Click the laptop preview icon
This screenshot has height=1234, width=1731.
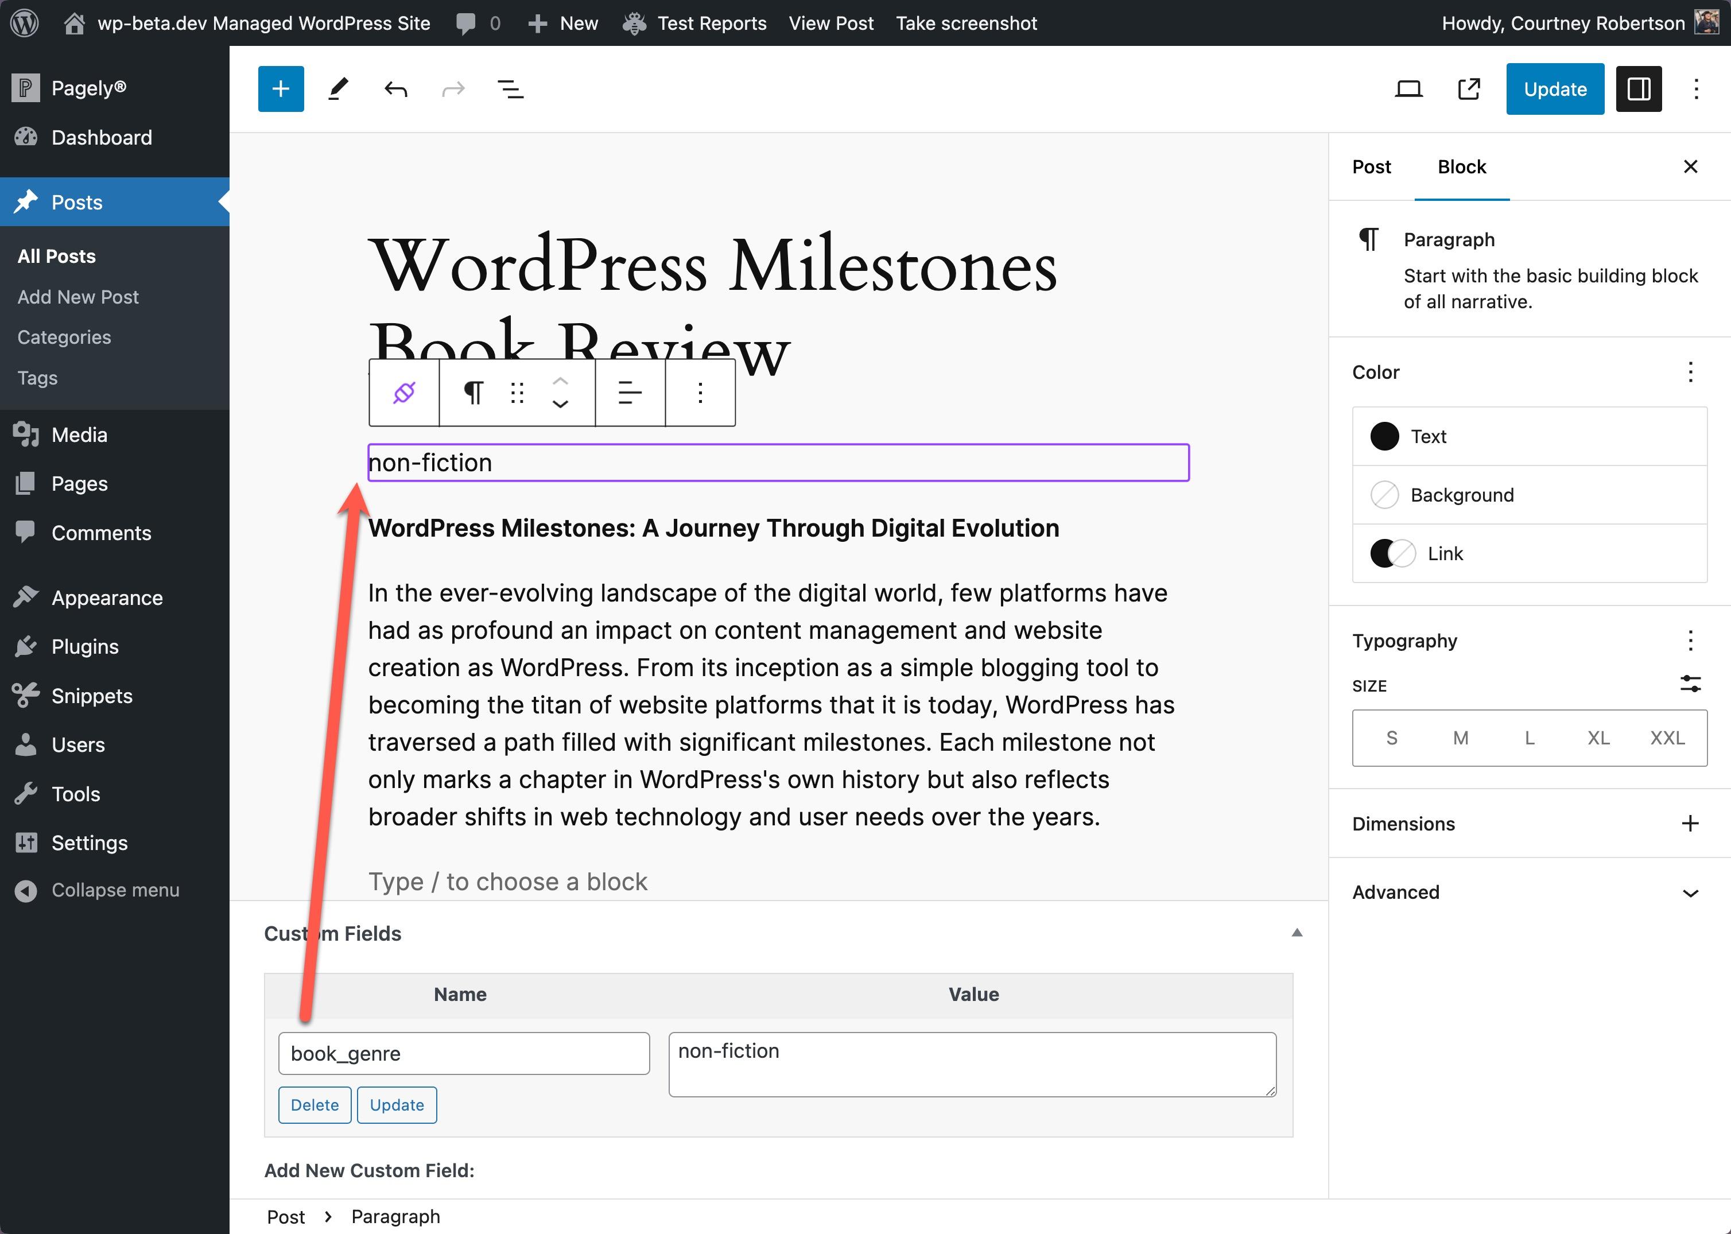(x=1408, y=89)
